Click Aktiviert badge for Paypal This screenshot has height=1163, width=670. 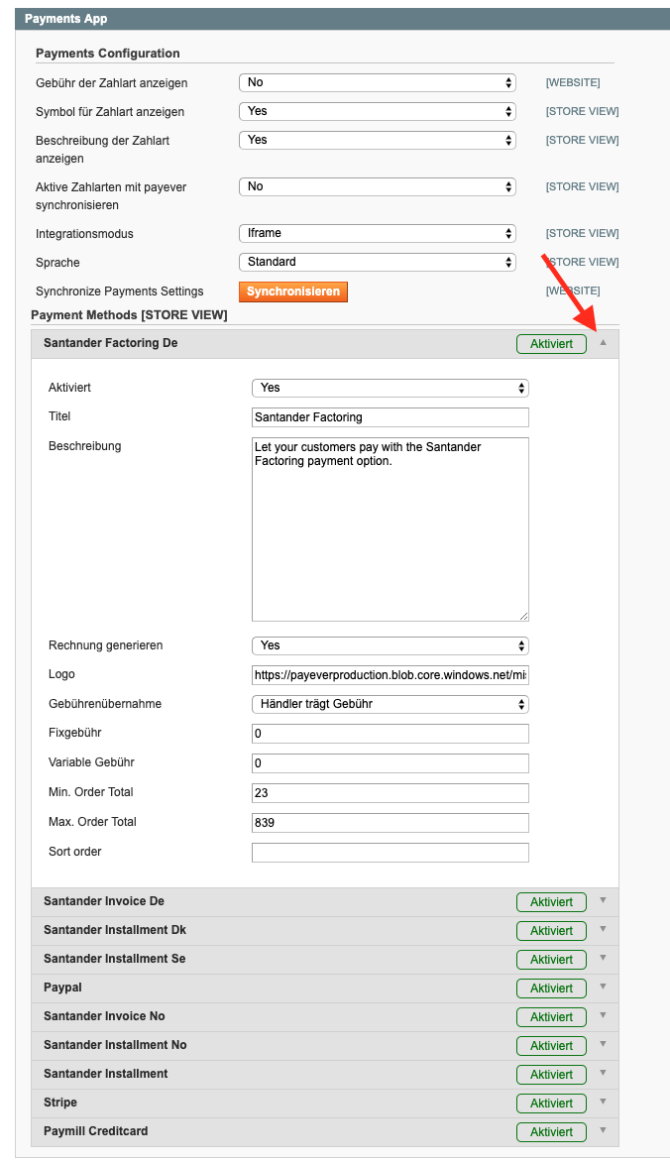coord(551,988)
